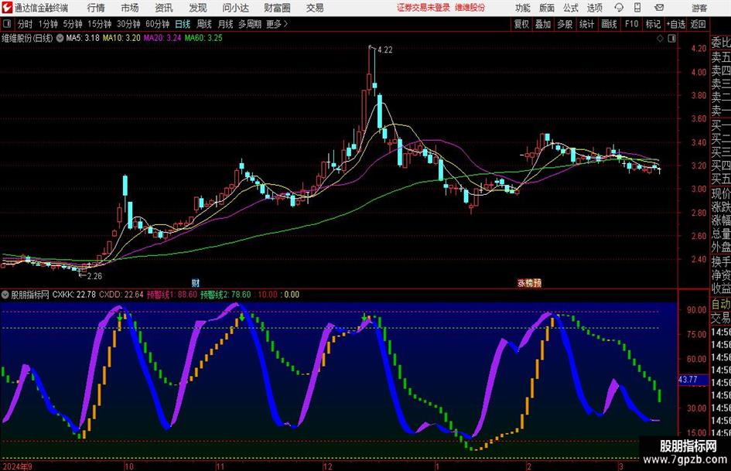Click the 证券交易未登录 login link
The height and width of the screenshot is (471, 731).
[x=423, y=8]
